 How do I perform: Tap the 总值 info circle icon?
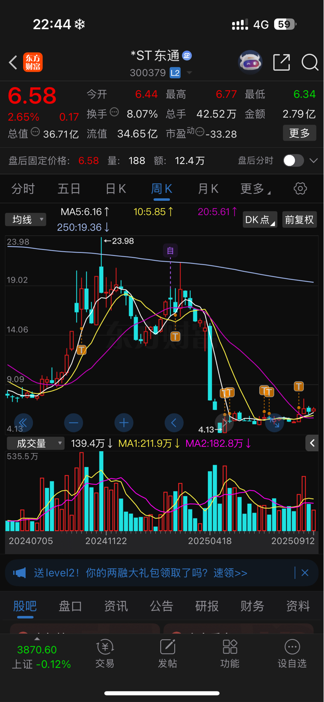[35, 132]
